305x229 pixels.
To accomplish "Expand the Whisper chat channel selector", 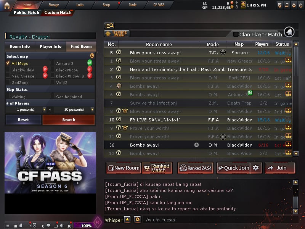I will click(127, 219).
